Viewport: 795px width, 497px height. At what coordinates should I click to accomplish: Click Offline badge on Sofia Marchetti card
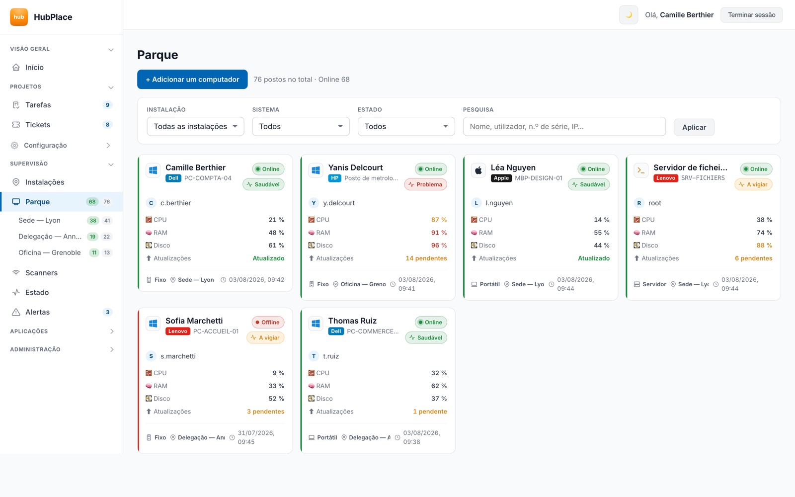pos(268,322)
